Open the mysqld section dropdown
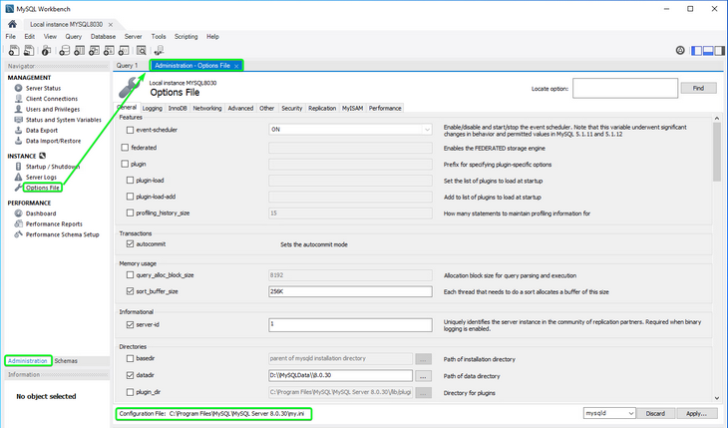 pos(609,413)
